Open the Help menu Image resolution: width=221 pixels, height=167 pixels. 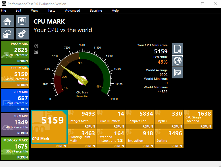tap(115, 11)
